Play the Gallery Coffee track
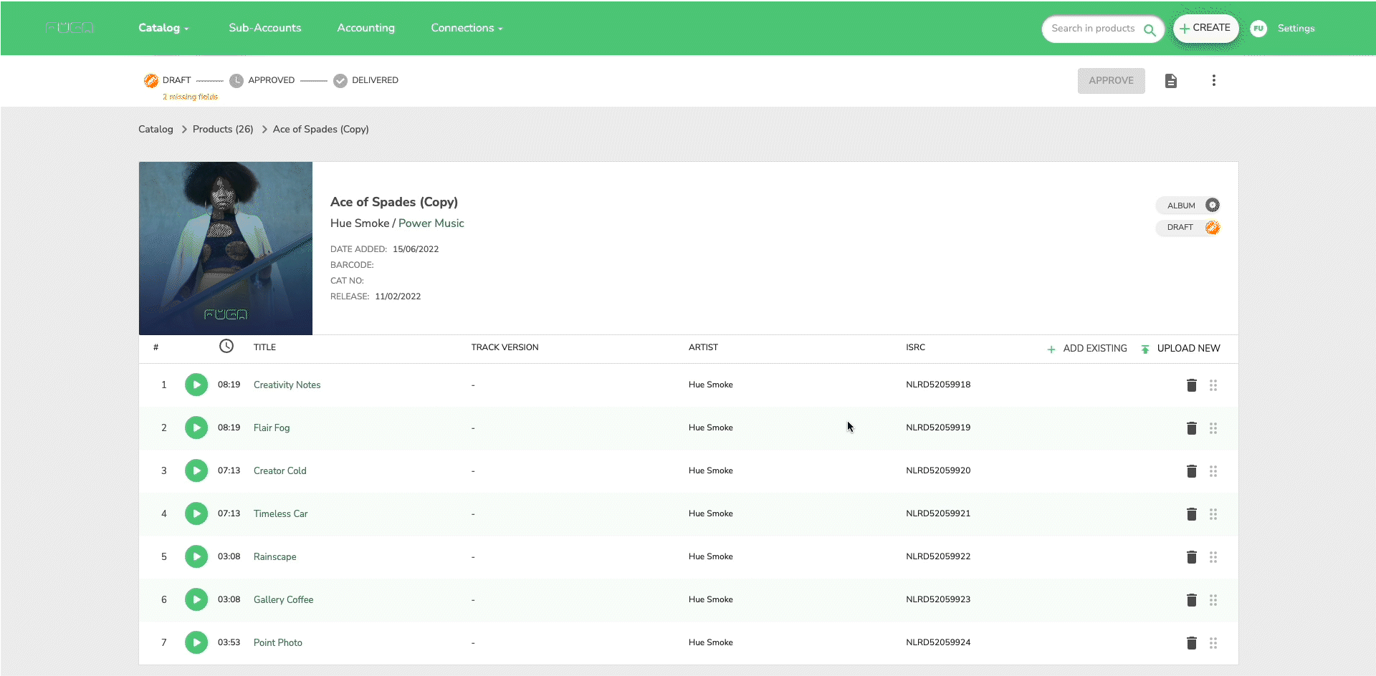 [196, 599]
